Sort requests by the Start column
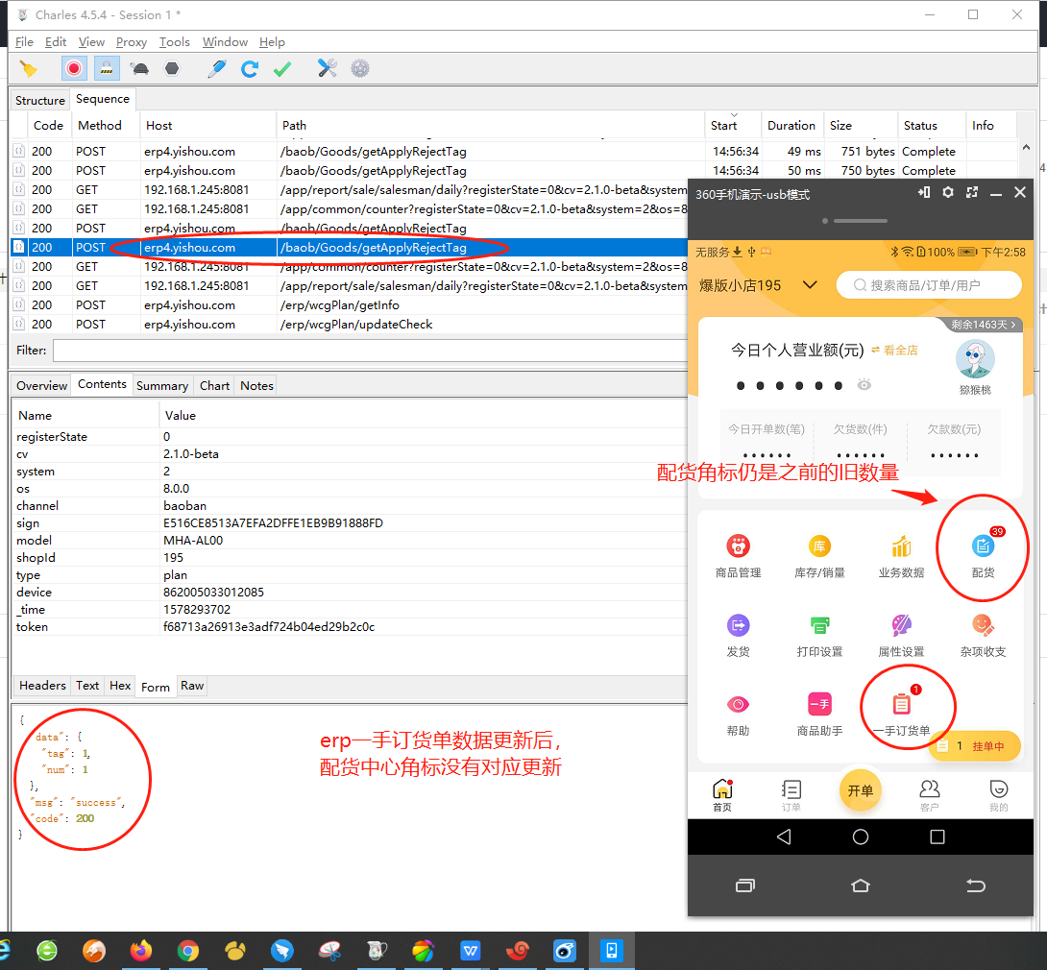The width and height of the screenshot is (1047, 970). pyautogui.click(x=733, y=126)
